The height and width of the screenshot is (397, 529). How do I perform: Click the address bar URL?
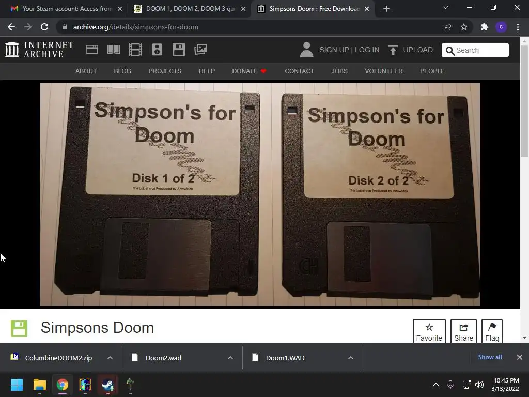coord(136,27)
